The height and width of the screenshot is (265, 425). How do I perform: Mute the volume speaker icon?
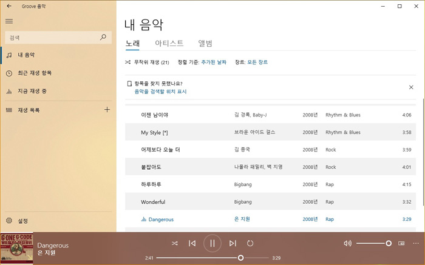pyautogui.click(x=347, y=243)
